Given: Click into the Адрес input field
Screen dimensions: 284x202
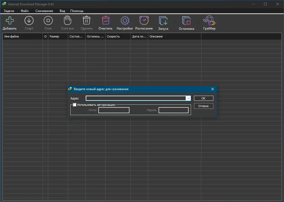Looking at the screenshot, I should pos(136,98).
